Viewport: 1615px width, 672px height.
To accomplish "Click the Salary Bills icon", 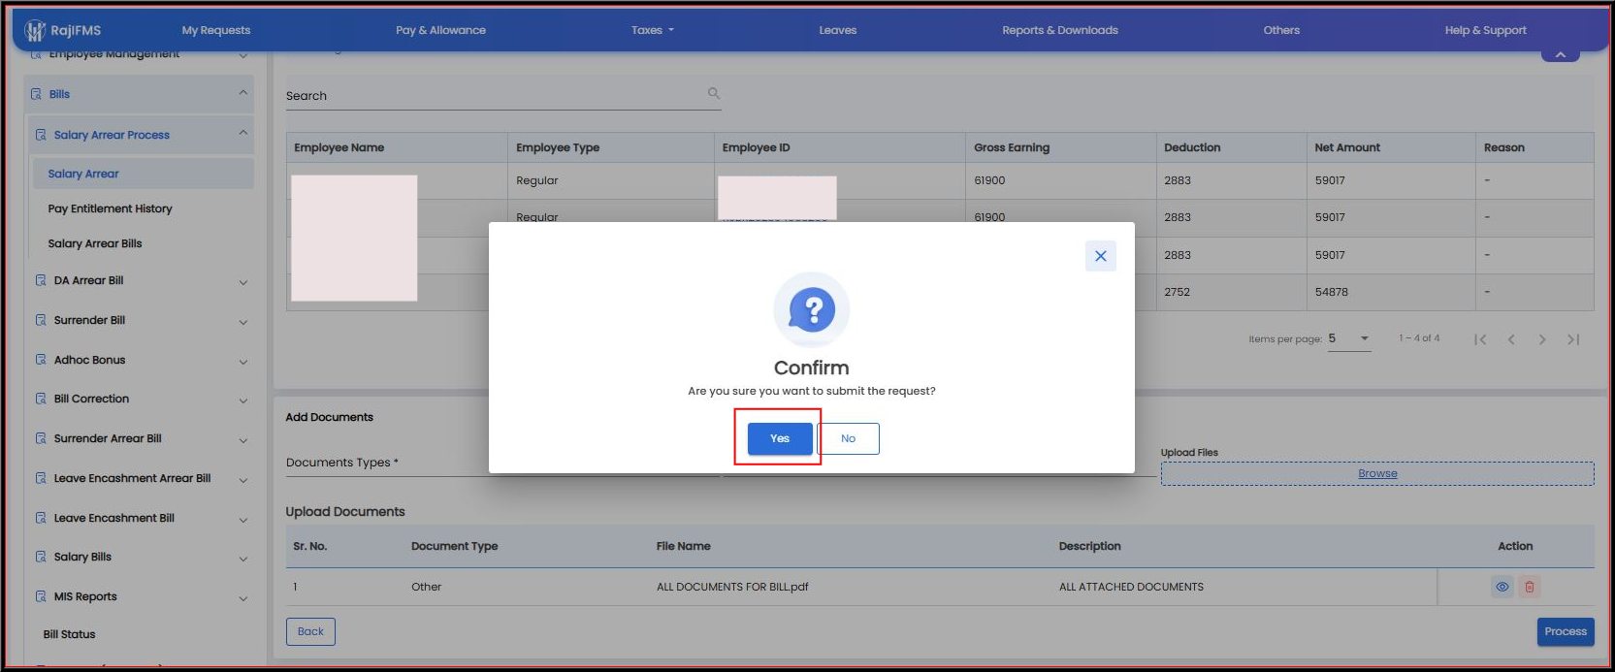I will [41, 557].
